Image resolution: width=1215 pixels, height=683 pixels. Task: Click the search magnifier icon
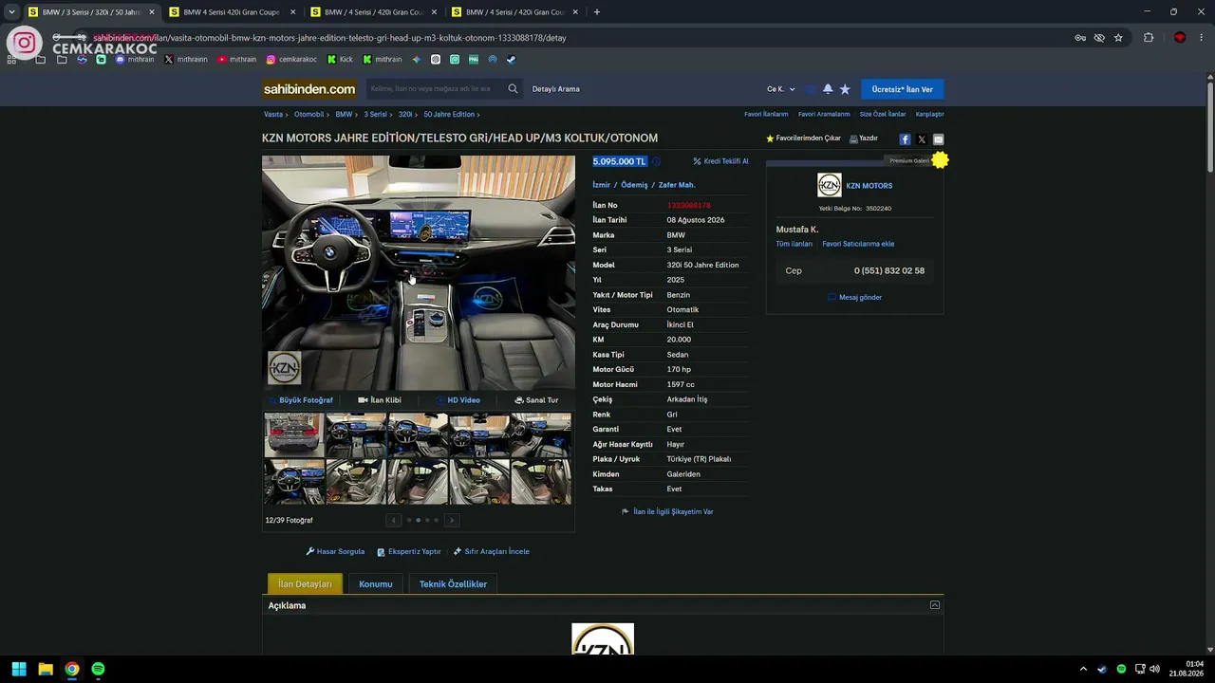point(513,89)
